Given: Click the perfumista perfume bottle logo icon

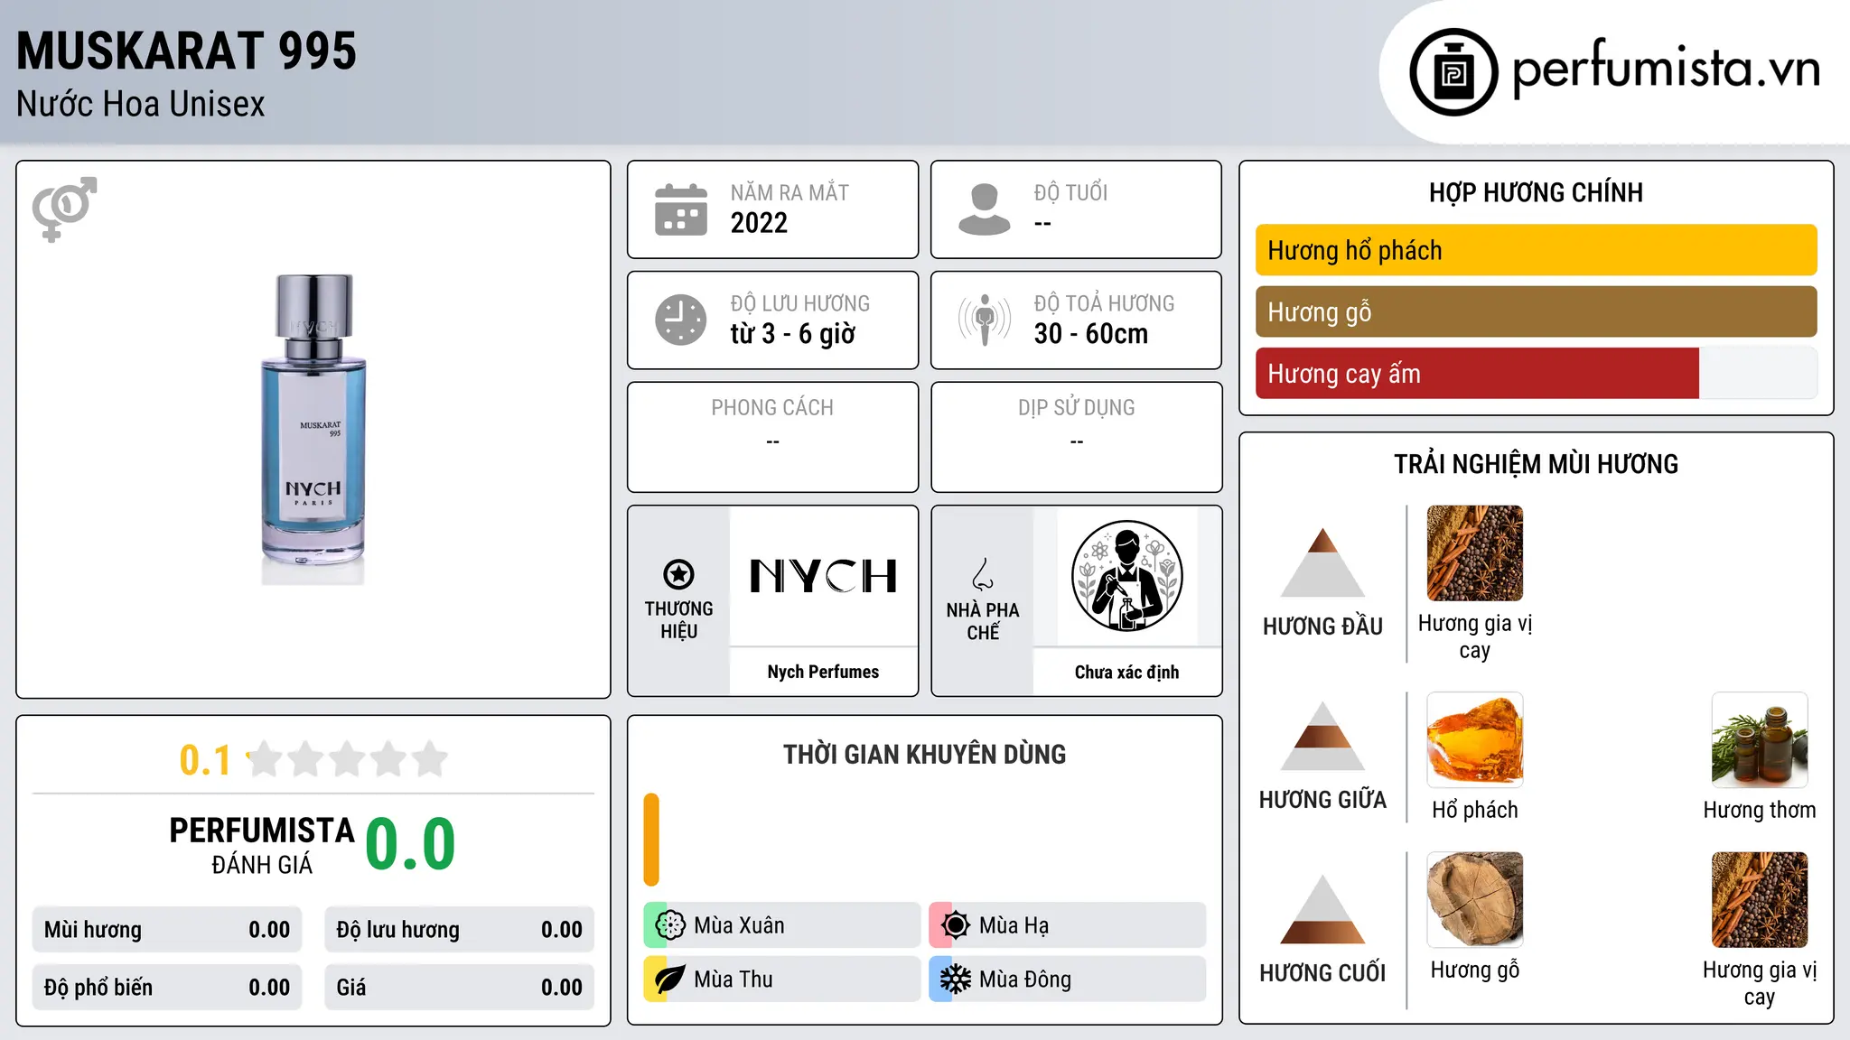Looking at the screenshot, I should [x=1453, y=72].
